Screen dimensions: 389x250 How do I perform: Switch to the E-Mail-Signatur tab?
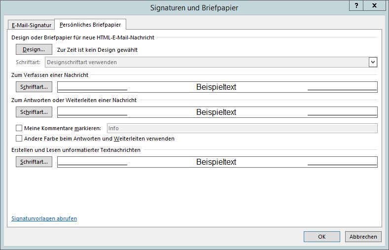coord(30,25)
